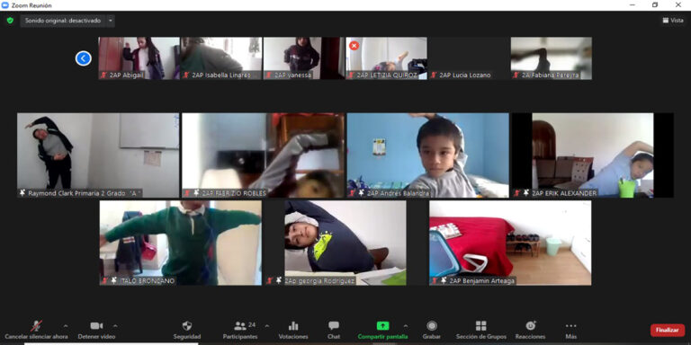
Task: Click muted mic icon on ITALO BRONCANO tile
Action: [105, 280]
